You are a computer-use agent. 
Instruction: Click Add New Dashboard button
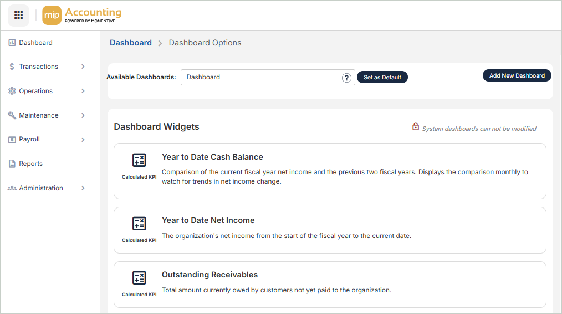point(517,75)
